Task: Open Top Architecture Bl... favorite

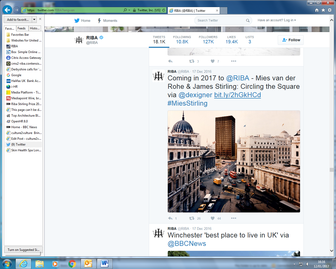Action: [23, 116]
